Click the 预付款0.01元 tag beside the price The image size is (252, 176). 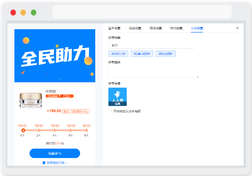pos(80,111)
